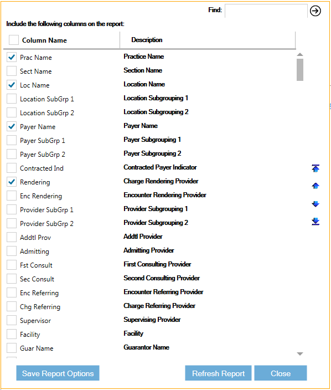This screenshot has width=331, height=390.
Task: Move selected column to bottom icon
Action: [x=316, y=222]
